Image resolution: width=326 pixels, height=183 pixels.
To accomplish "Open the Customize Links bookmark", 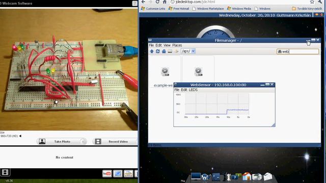I will (x=153, y=9).
